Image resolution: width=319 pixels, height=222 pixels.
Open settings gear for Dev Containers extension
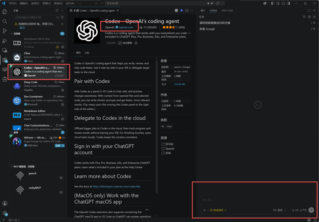click(63, 104)
